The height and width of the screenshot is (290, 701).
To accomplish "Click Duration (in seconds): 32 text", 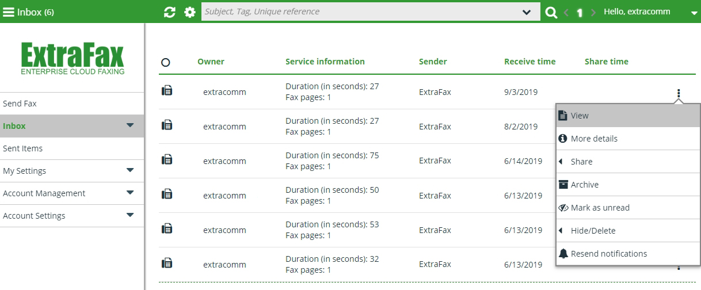I will coord(332,259).
